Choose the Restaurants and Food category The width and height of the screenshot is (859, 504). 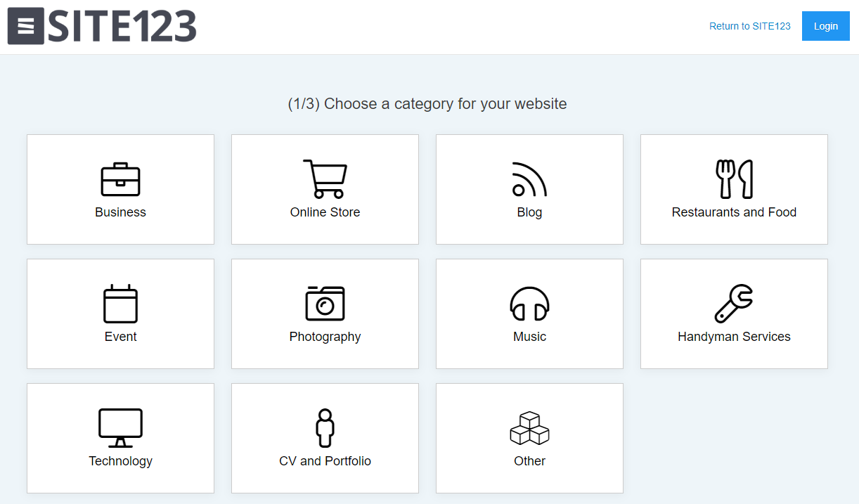click(x=734, y=189)
